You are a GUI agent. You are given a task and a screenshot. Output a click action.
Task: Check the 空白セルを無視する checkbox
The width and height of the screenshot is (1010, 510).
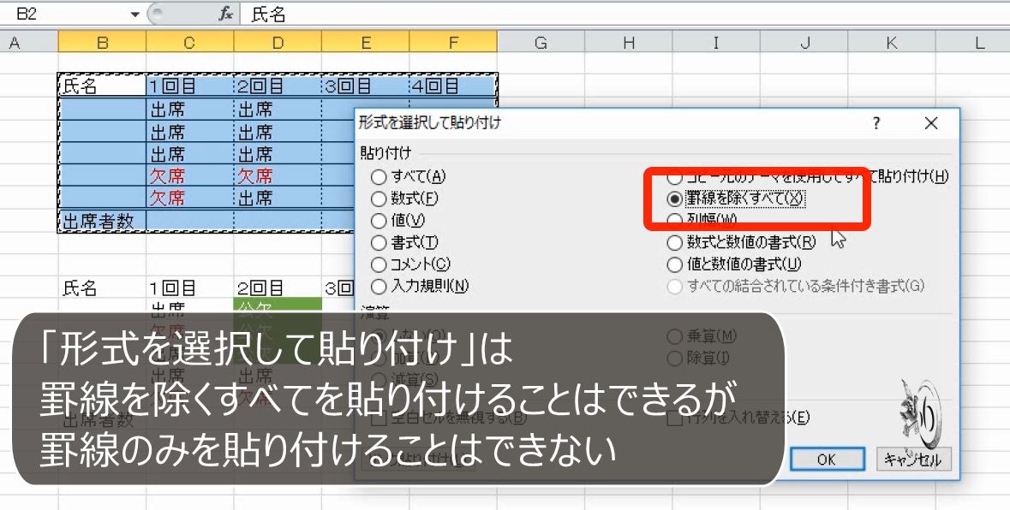377,417
